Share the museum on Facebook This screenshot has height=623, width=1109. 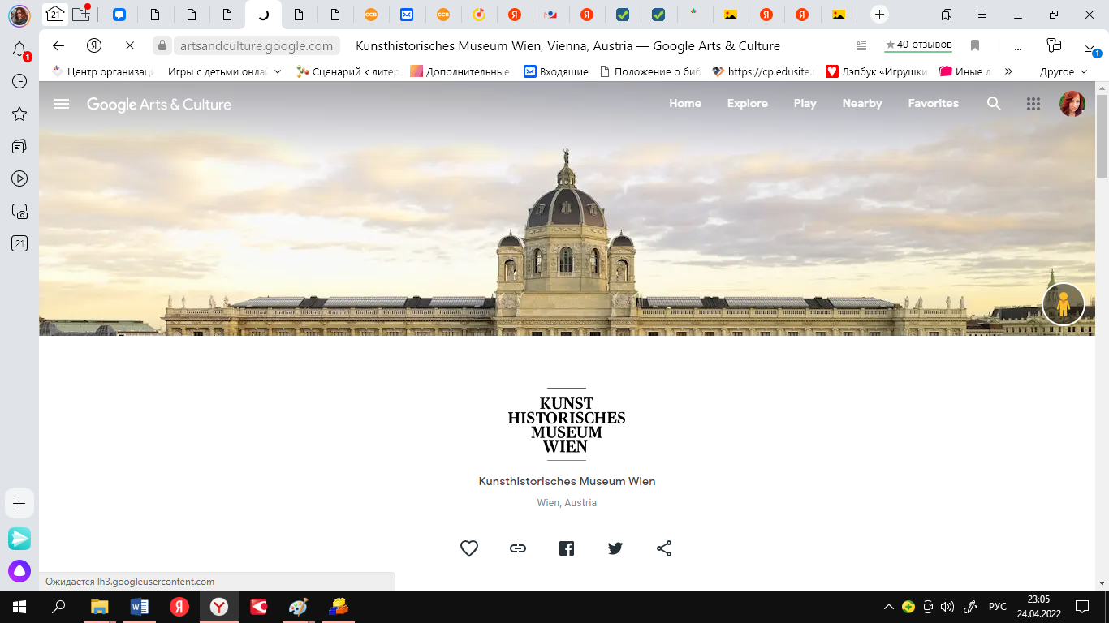tap(567, 548)
